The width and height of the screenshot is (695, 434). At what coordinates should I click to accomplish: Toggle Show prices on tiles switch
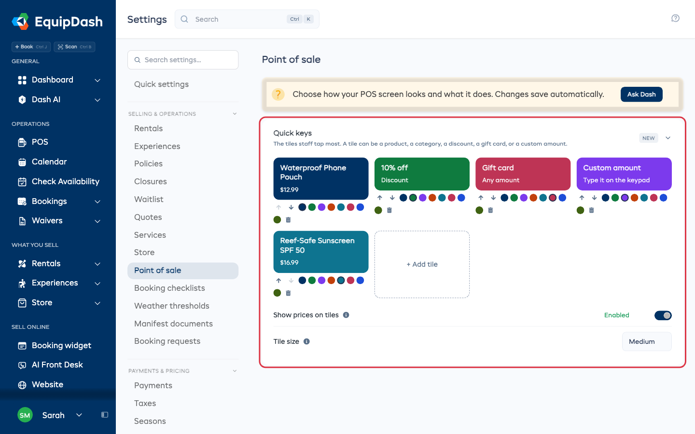(x=663, y=315)
